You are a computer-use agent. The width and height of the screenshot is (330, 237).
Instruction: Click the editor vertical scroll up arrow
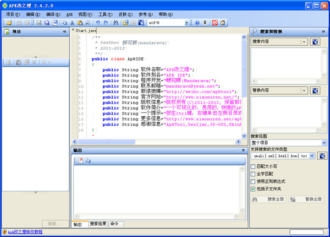point(244,37)
